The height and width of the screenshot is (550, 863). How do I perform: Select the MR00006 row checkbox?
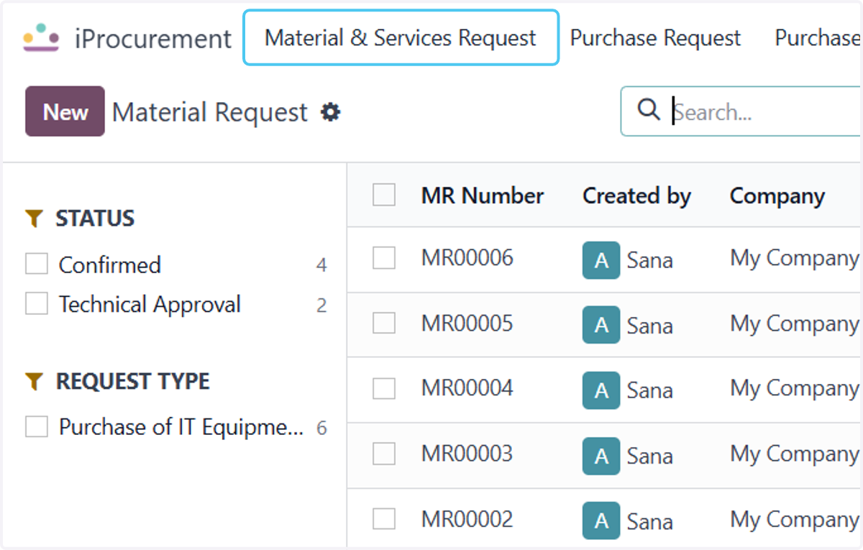click(384, 258)
